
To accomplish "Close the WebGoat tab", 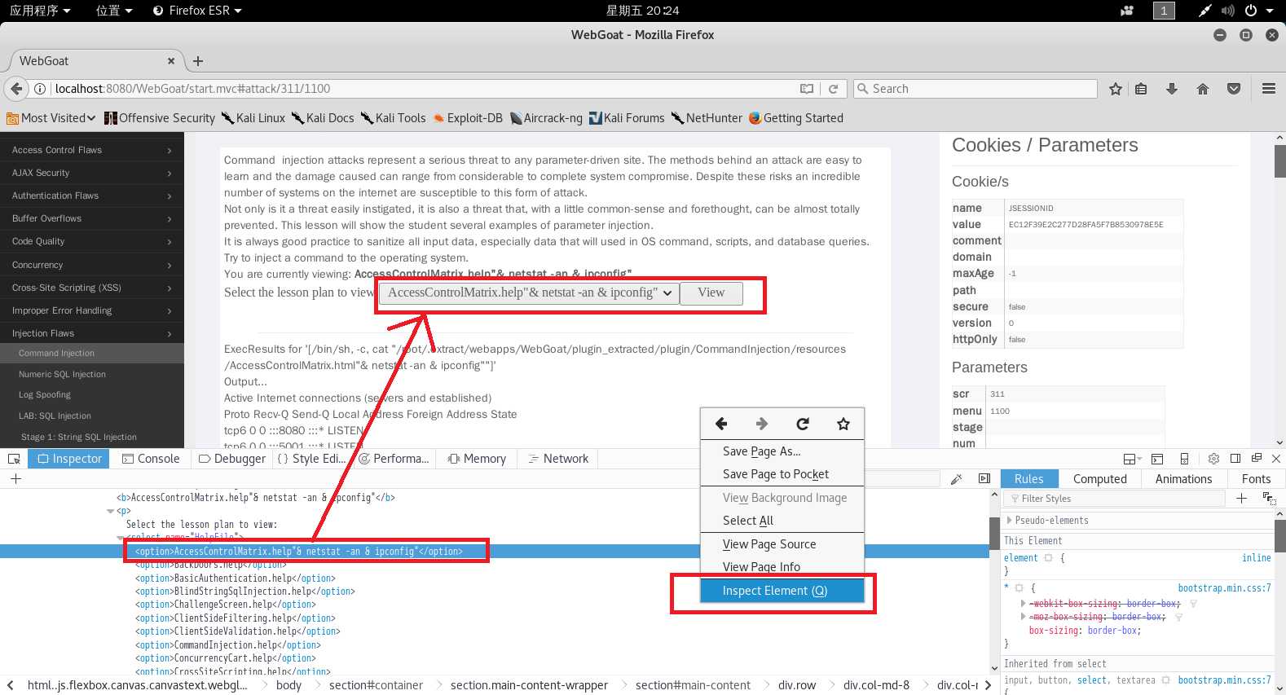I will point(171,61).
